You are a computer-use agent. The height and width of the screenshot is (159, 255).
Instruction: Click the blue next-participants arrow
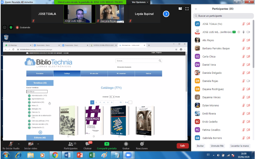click(x=166, y=14)
